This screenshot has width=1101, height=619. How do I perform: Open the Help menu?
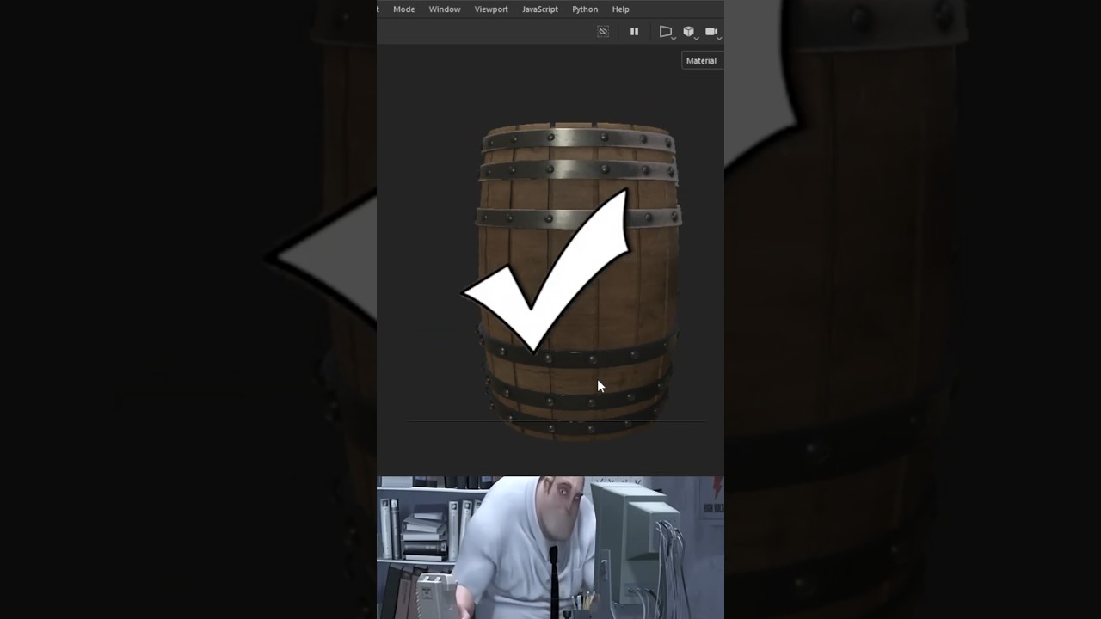[620, 9]
